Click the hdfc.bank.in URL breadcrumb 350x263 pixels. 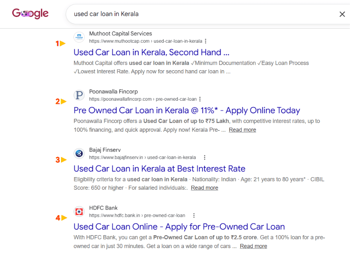click(x=137, y=216)
